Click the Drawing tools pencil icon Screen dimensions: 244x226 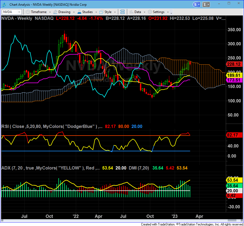coord(55,12)
